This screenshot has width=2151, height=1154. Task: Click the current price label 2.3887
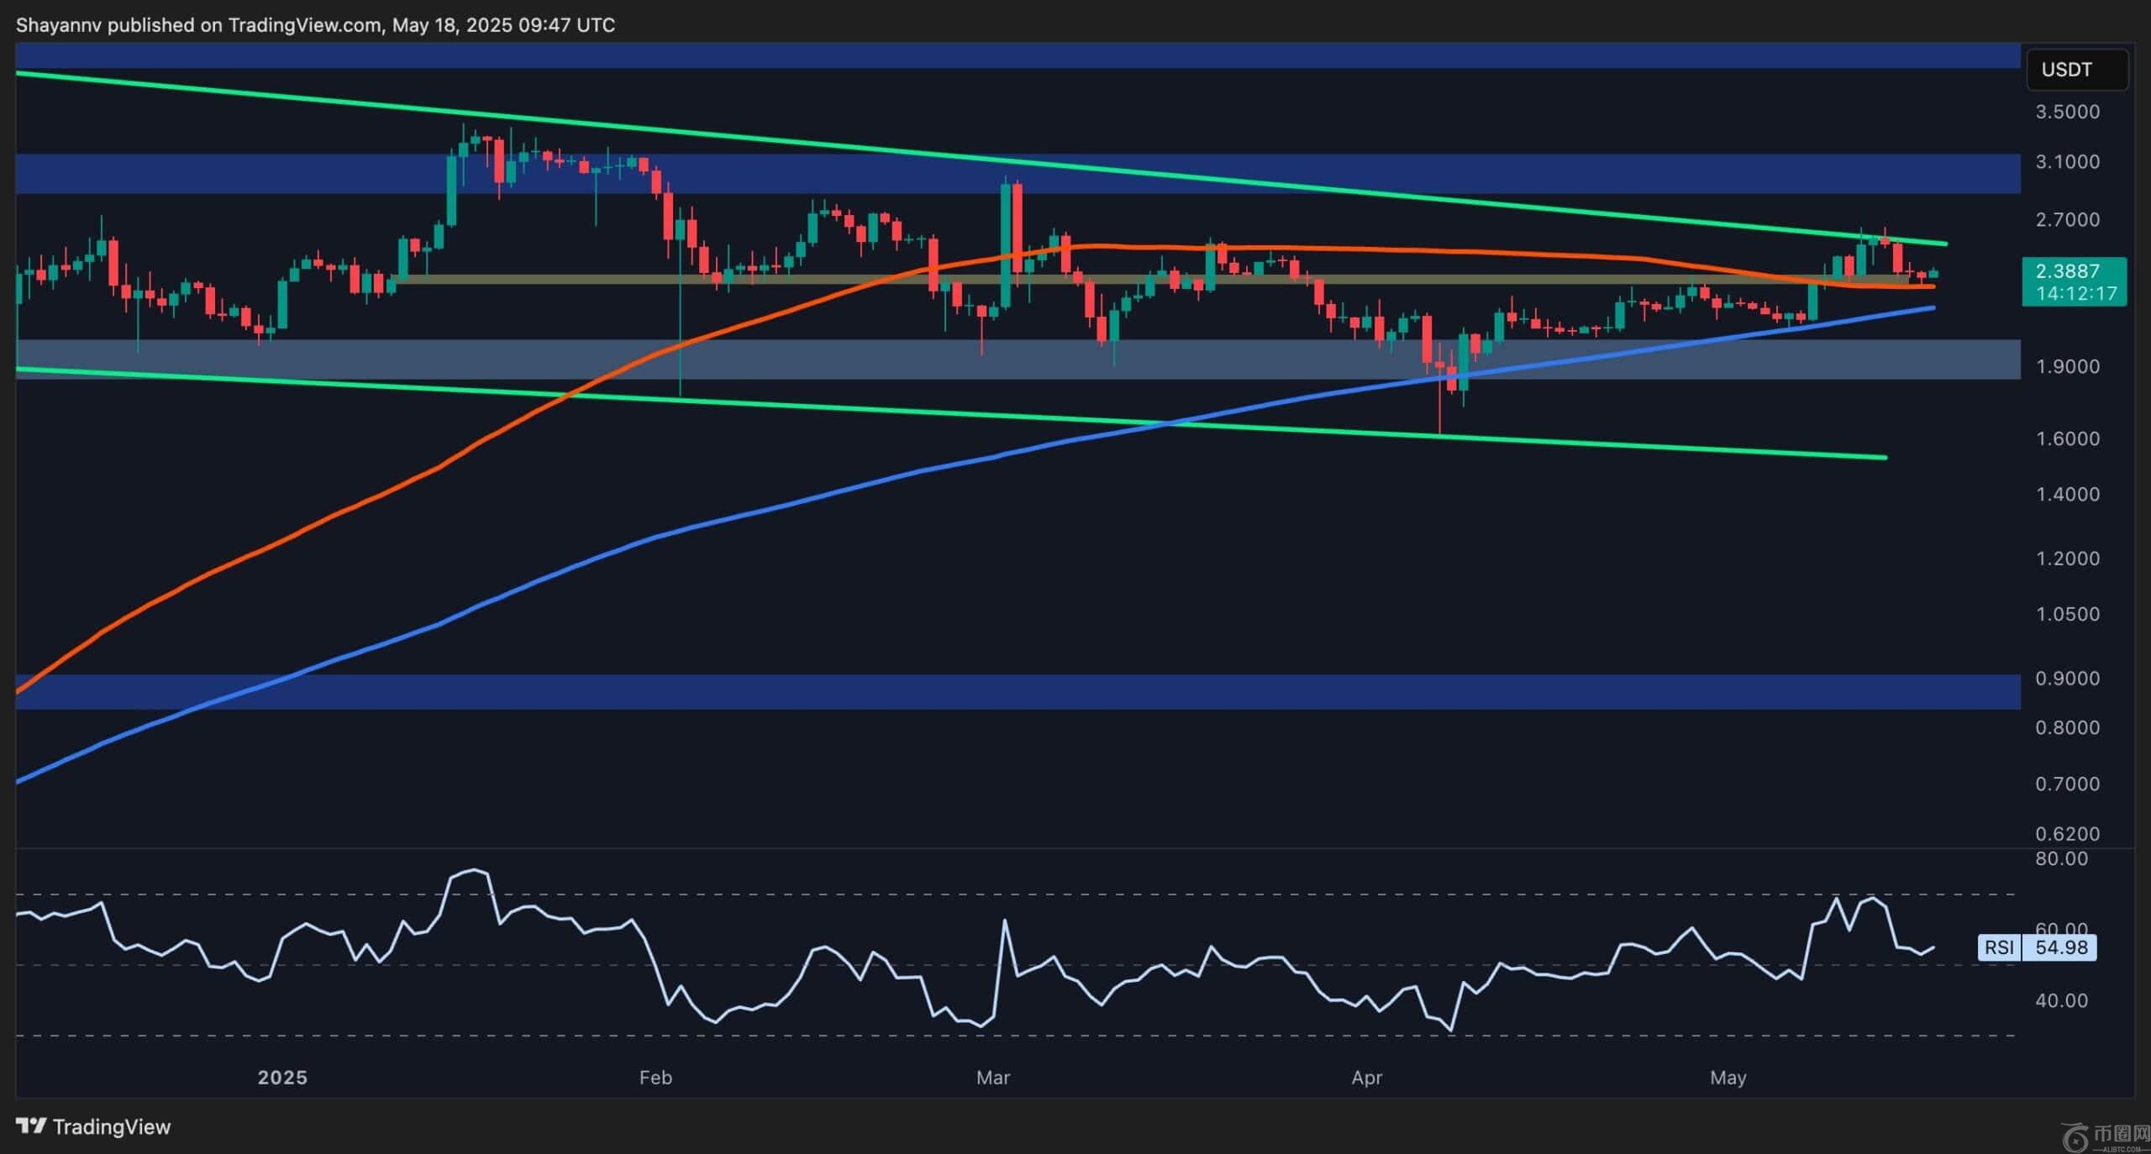pos(2067,271)
